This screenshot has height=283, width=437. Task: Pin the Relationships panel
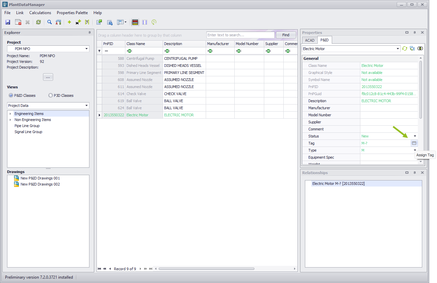pyautogui.click(x=415, y=173)
